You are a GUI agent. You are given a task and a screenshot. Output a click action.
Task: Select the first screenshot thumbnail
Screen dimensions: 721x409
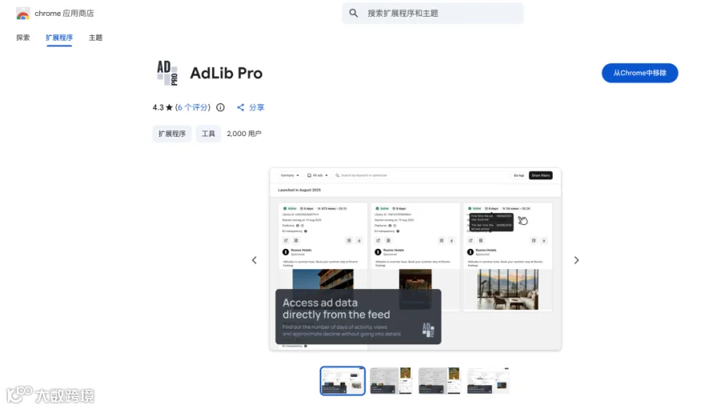[343, 381]
